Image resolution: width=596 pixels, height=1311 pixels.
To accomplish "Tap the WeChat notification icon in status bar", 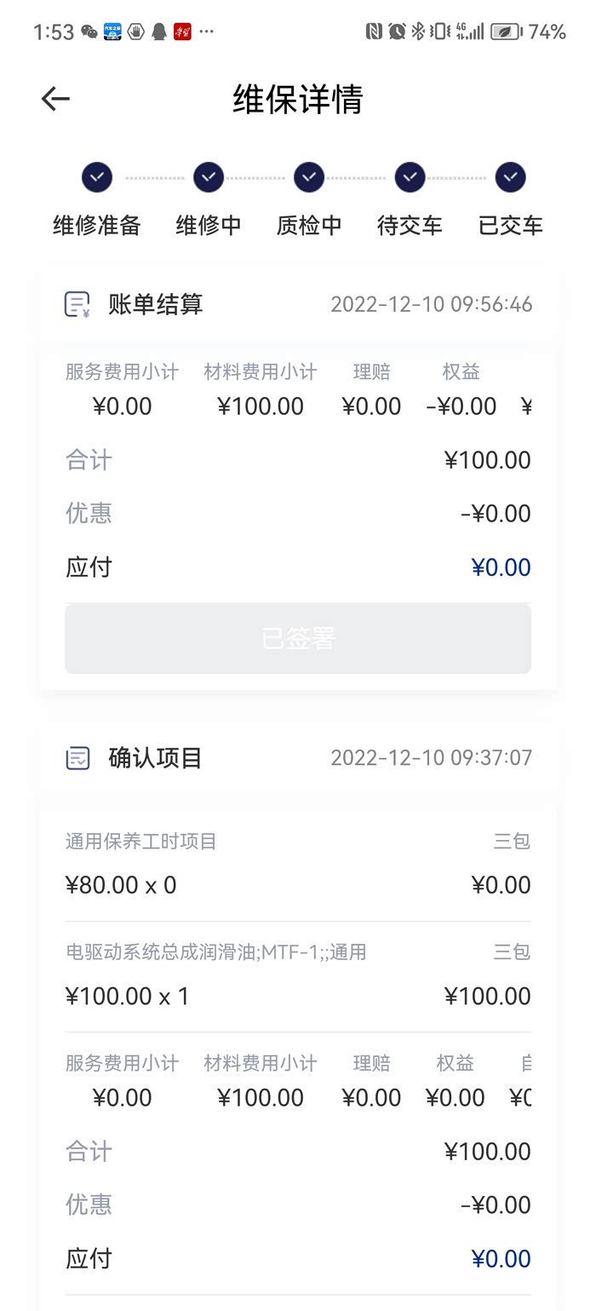I will (x=89, y=32).
